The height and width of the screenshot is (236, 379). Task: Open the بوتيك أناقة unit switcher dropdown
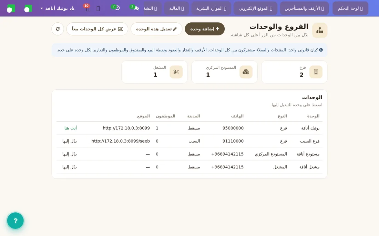pyautogui.click(x=57, y=8)
